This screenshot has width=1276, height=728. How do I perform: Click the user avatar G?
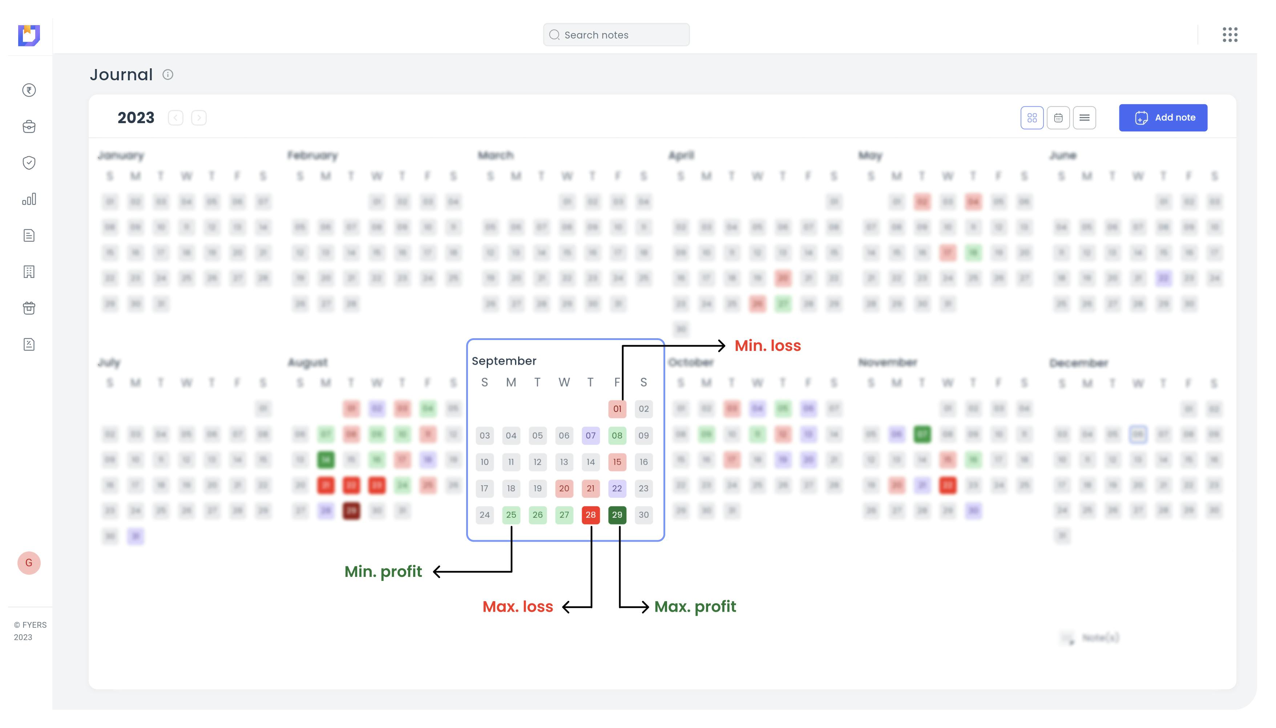(x=29, y=563)
